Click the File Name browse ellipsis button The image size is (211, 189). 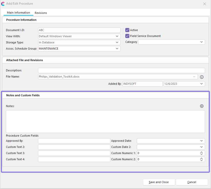[194, 77]
